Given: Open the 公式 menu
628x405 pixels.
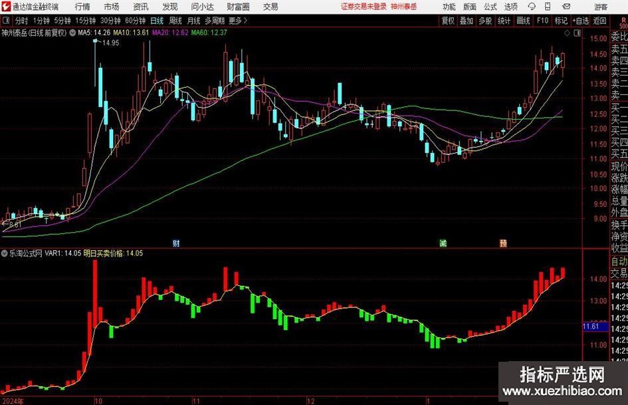Looking at the screenshot, I should tap(490, 7).
